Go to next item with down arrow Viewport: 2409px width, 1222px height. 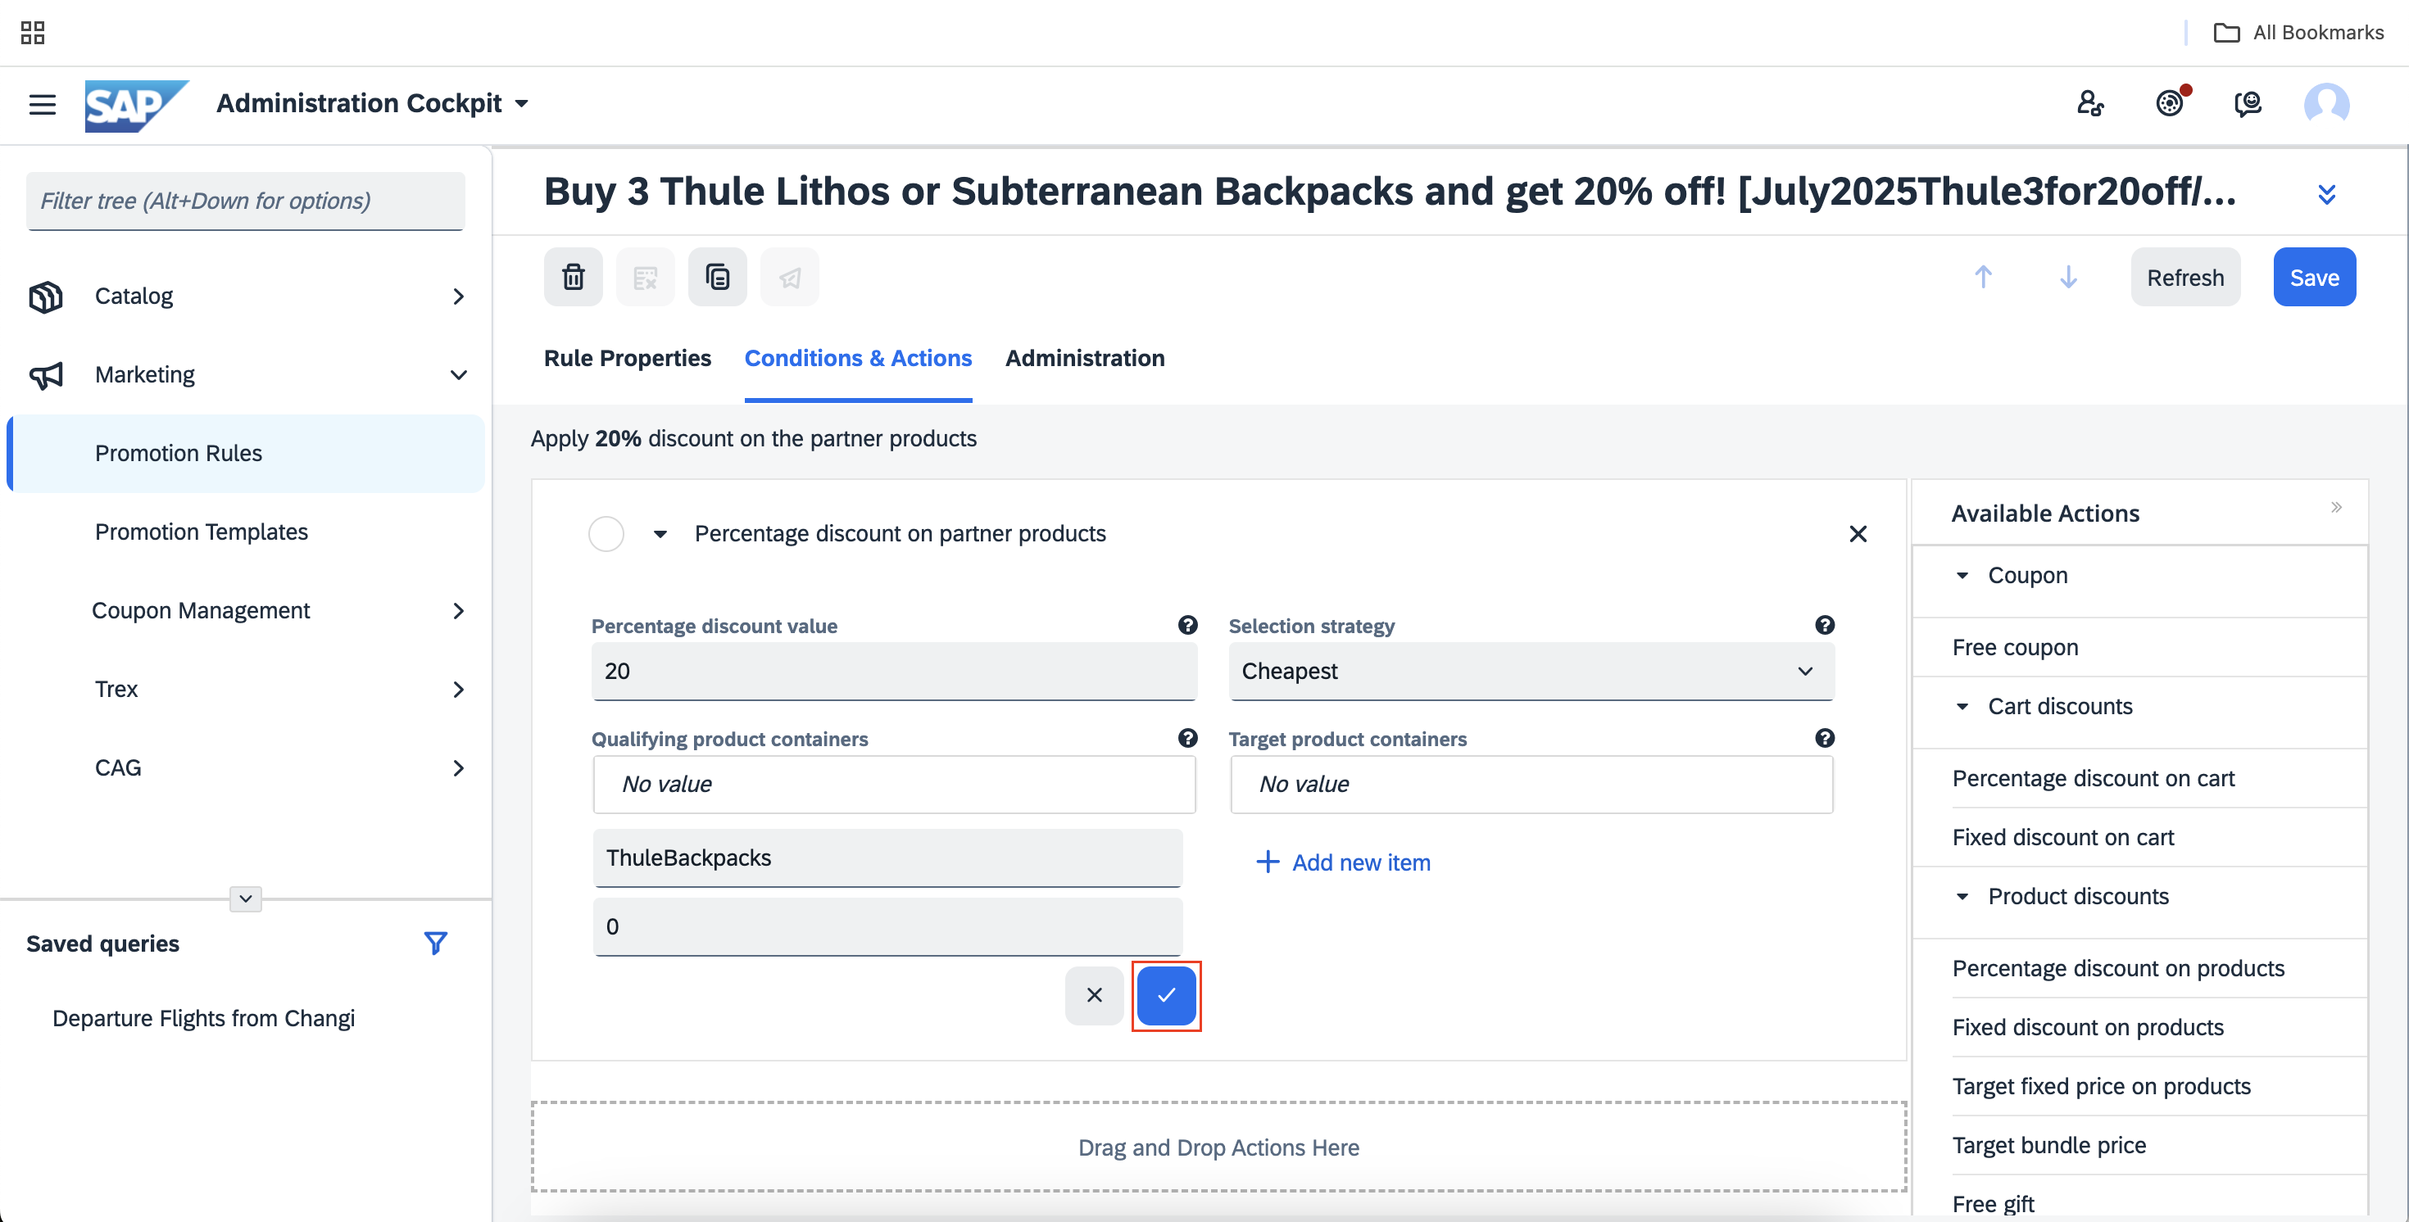2069,277
